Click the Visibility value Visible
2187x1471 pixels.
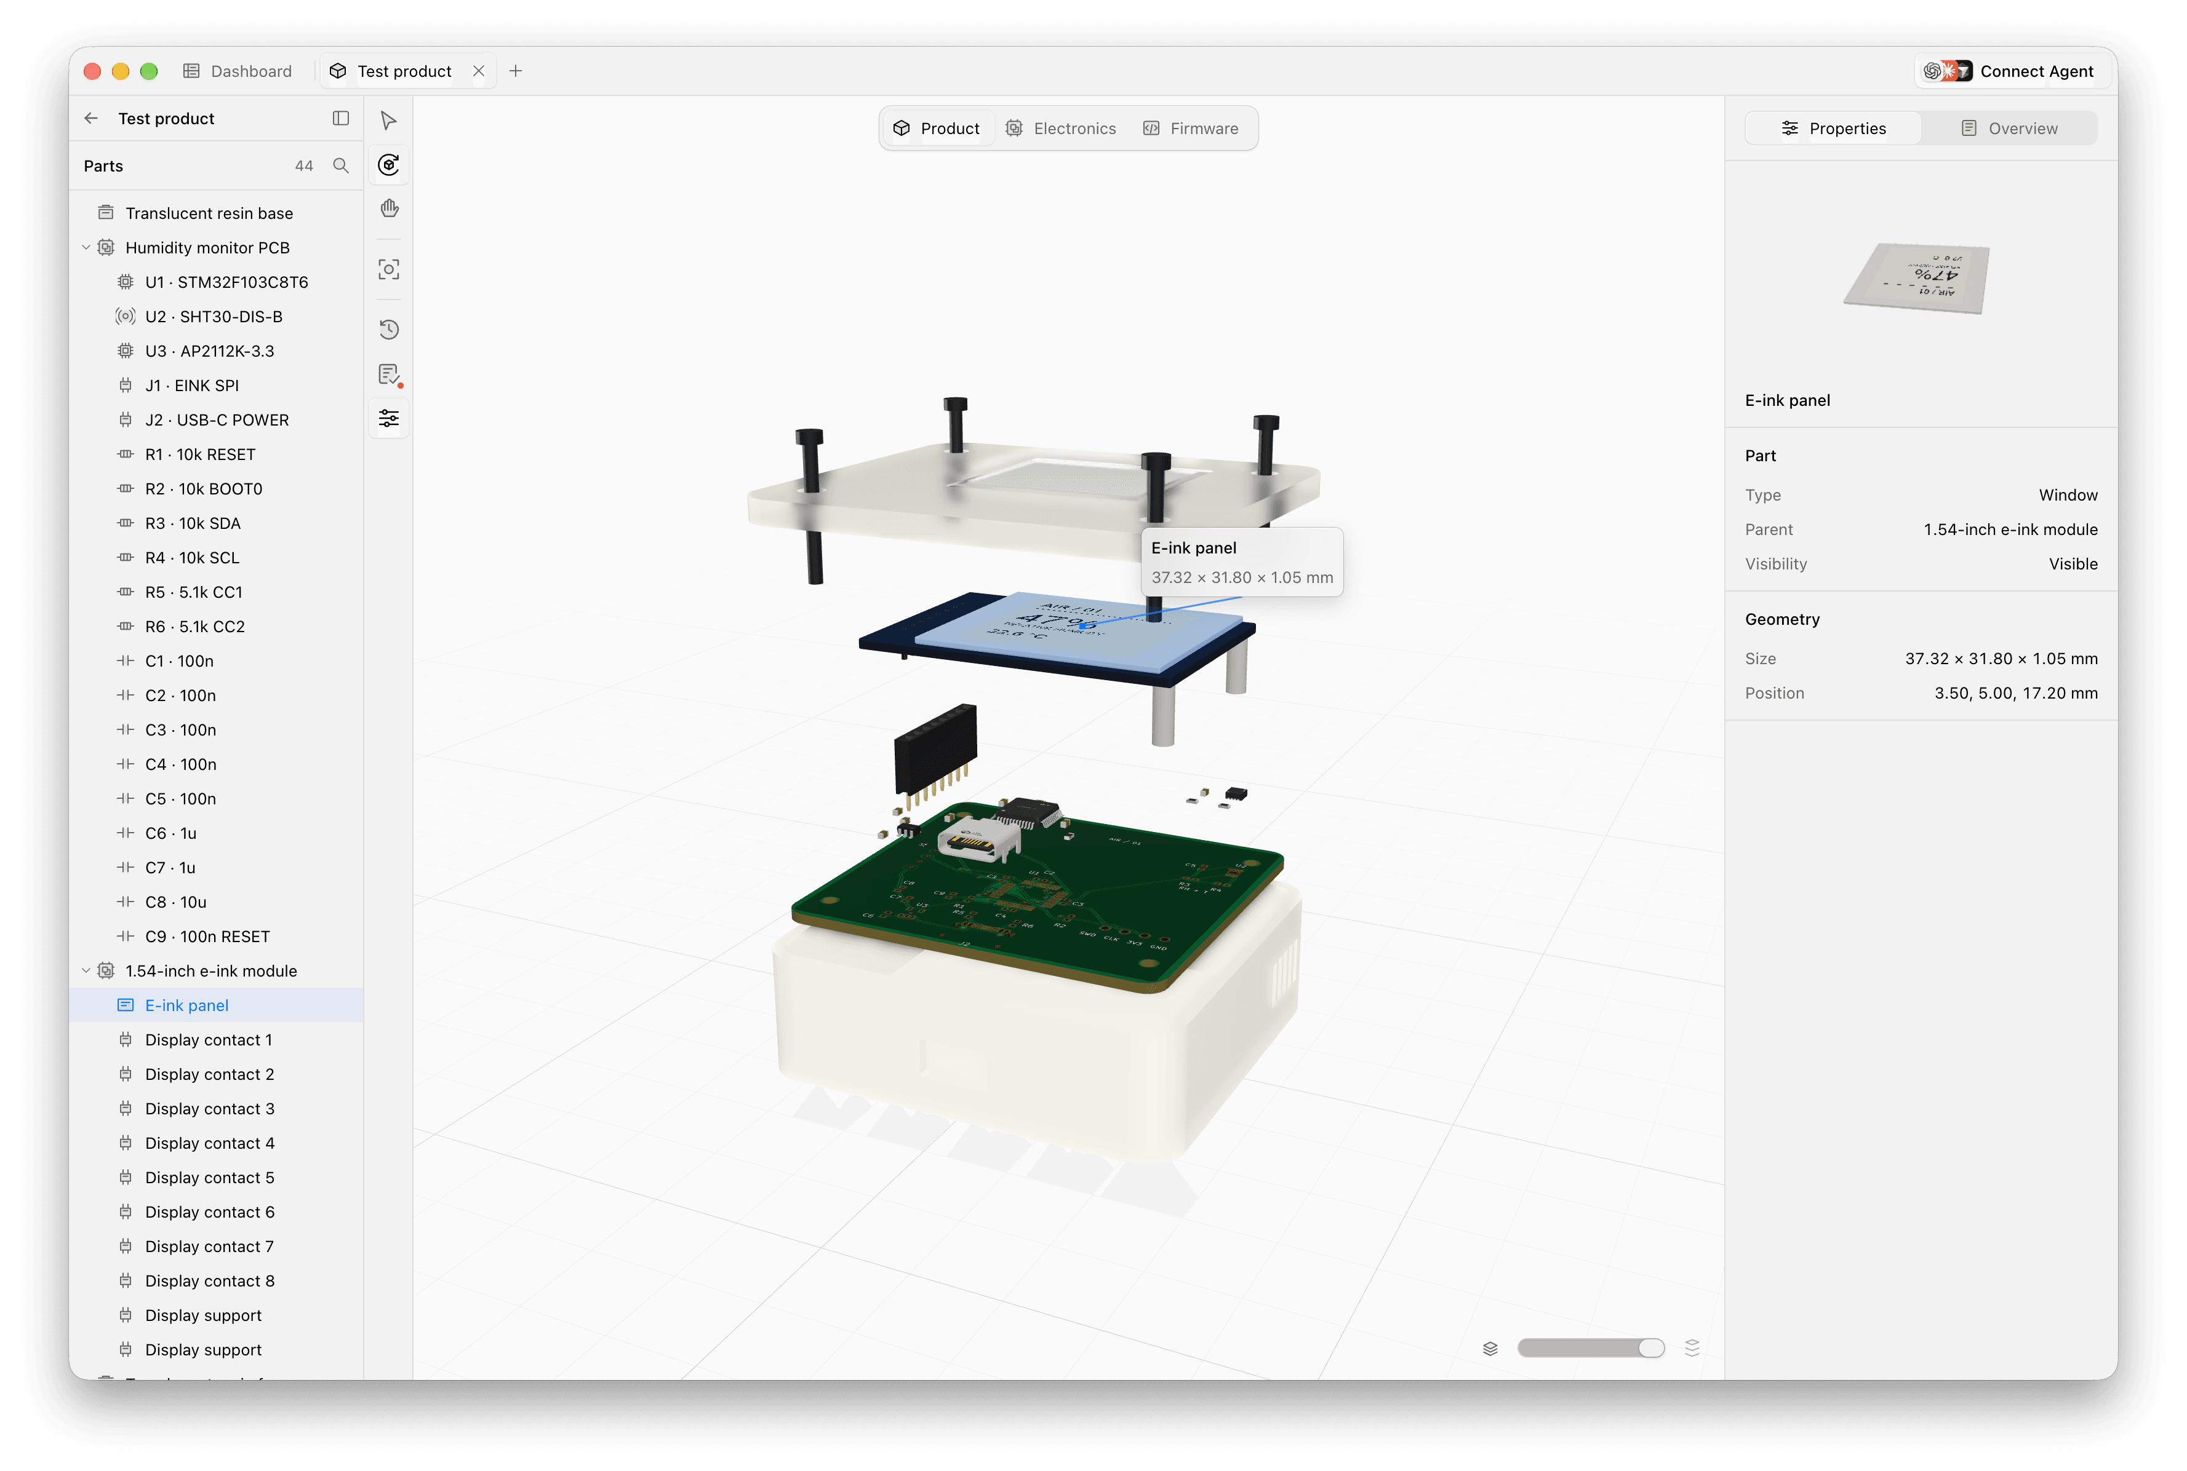pyautogui.click(x=2073, y=564)
